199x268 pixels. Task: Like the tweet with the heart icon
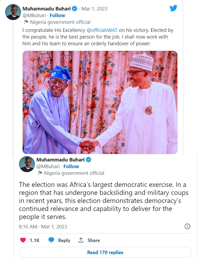coord(23,240)
